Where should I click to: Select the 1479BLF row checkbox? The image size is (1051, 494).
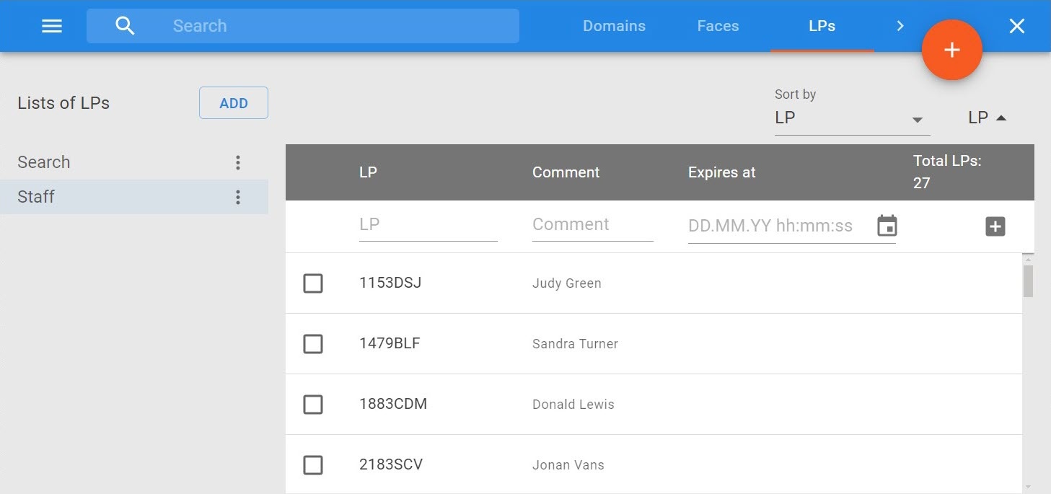click(313, 344)
